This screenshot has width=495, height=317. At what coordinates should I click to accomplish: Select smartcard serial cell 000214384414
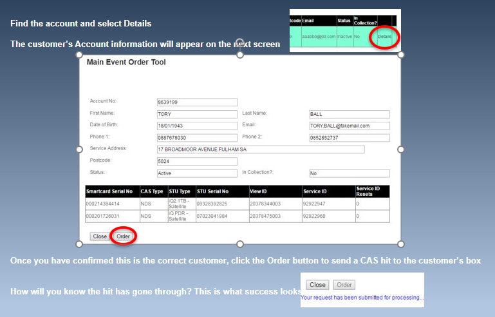(x=113, y=204)
